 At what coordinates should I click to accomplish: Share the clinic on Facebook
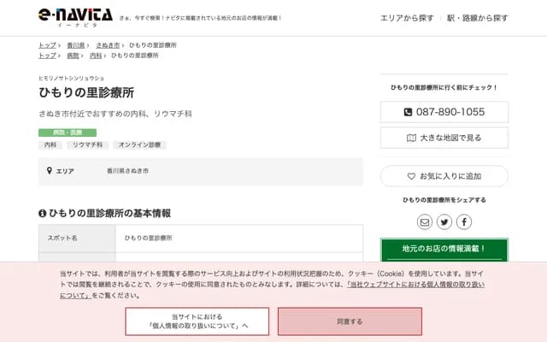(464, 222)
